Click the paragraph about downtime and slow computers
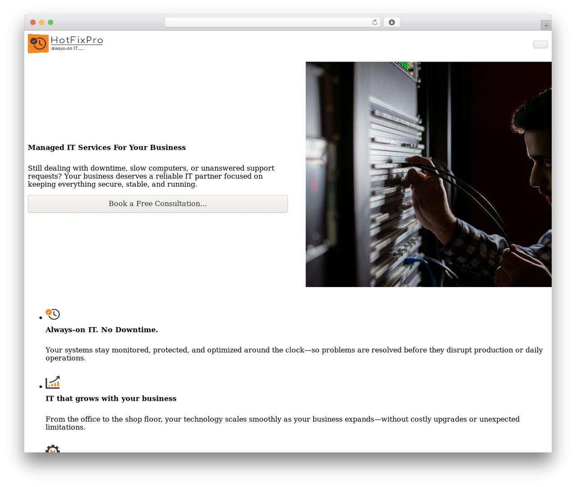The image size is (576, 487). 151,176
